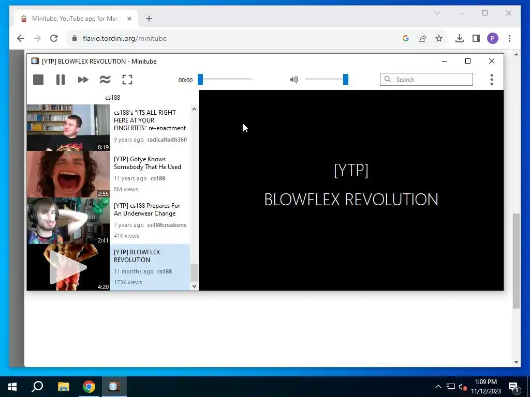
Task: Click the video seek slider handle
Action: pos(200,79)
